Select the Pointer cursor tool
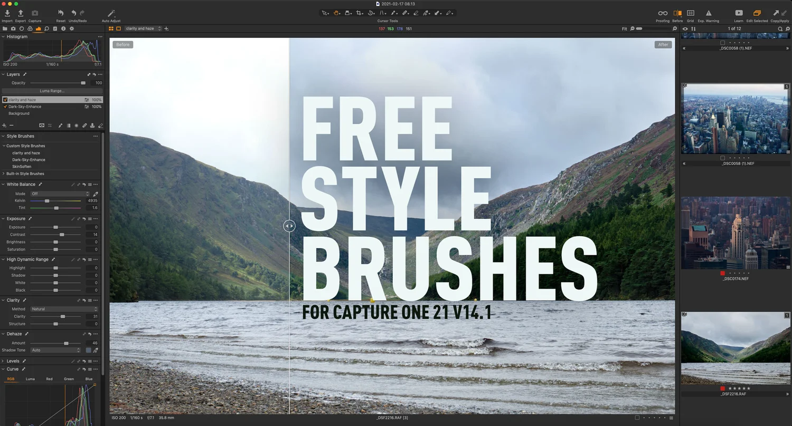 pyautogui.click(x=326, y=13)
